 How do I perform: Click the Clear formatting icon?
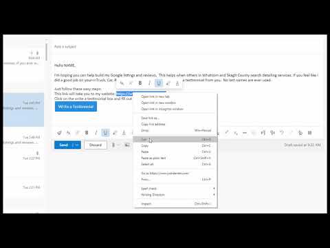tap(300, 133)
